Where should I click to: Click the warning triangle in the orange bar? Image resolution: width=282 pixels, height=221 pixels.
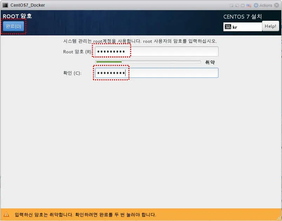[6, 215]
